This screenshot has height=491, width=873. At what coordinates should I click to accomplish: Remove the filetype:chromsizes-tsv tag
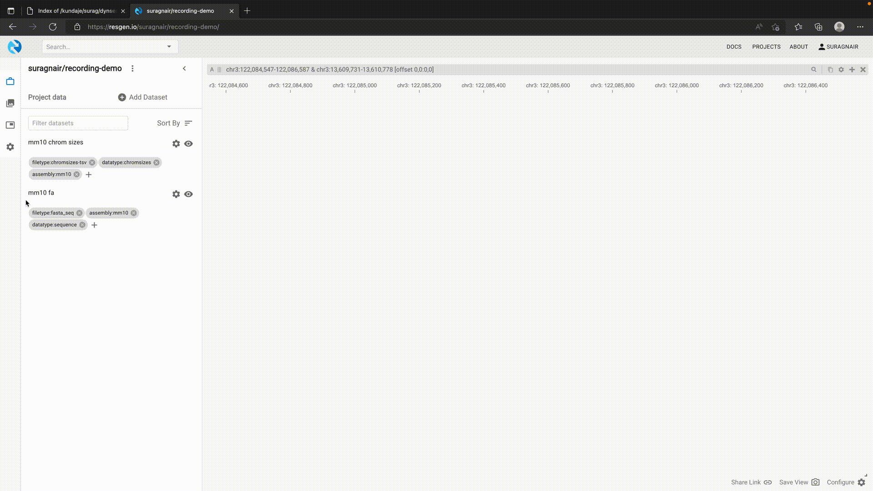[92, 162]
